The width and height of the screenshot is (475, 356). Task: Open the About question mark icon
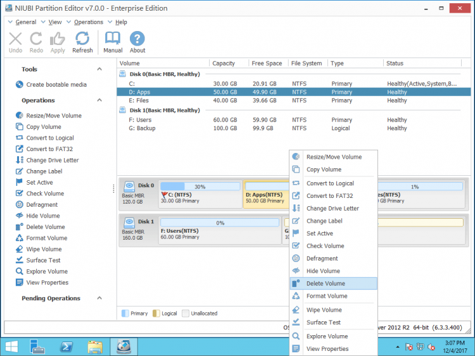point(137,39)
